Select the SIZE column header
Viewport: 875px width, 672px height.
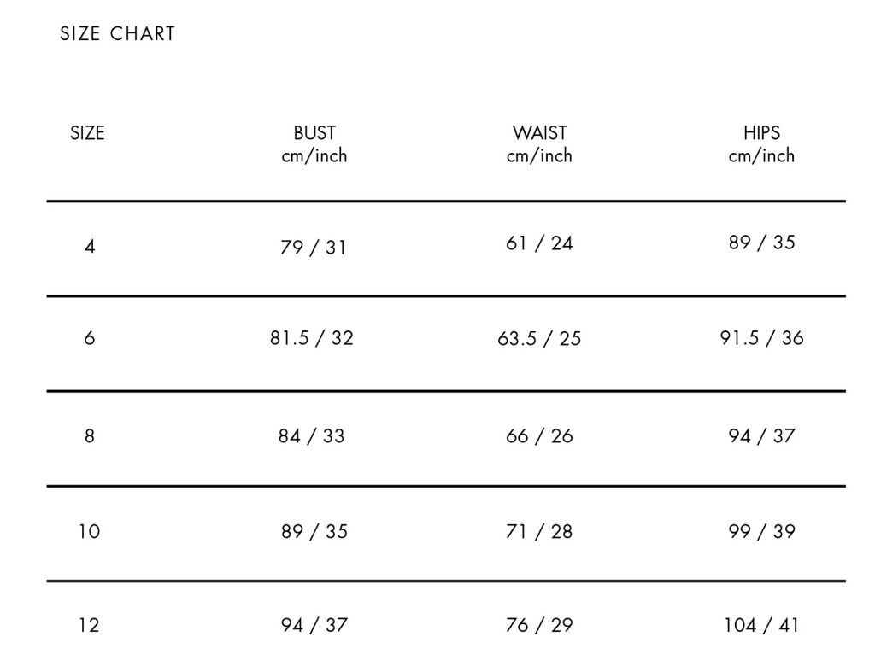coord(87,133)
